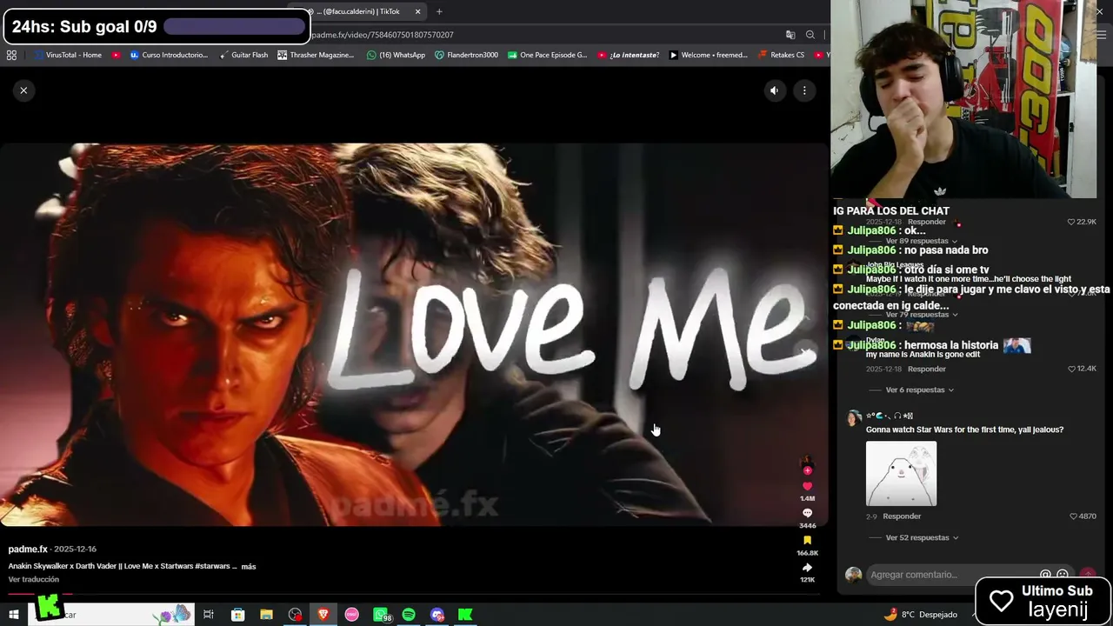Image resolution: width=1113 pixels, height=626 pixels.
Task: Open Discord from the taskbar
Action: (437, 615)
